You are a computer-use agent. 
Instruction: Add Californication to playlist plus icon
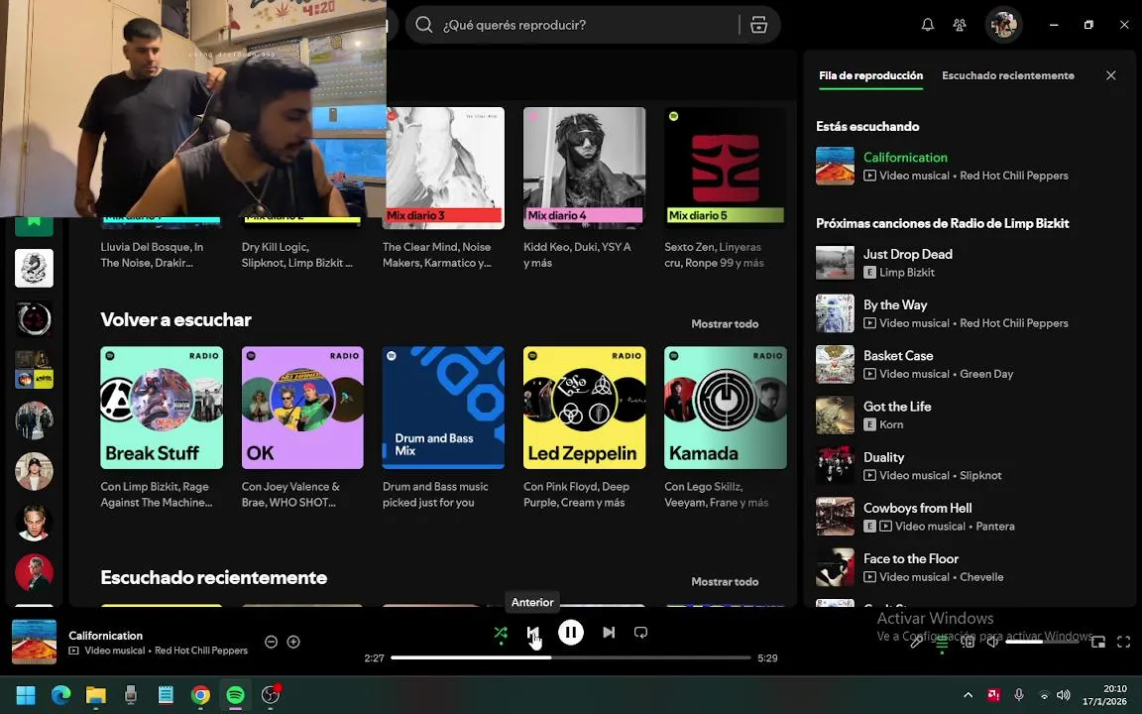(293, 642)
